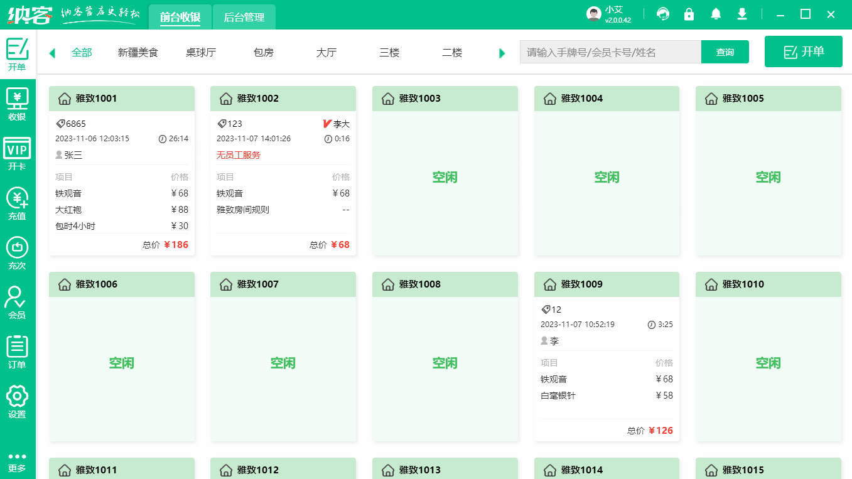Open the 会员 members icon

(x=17, y=300)
